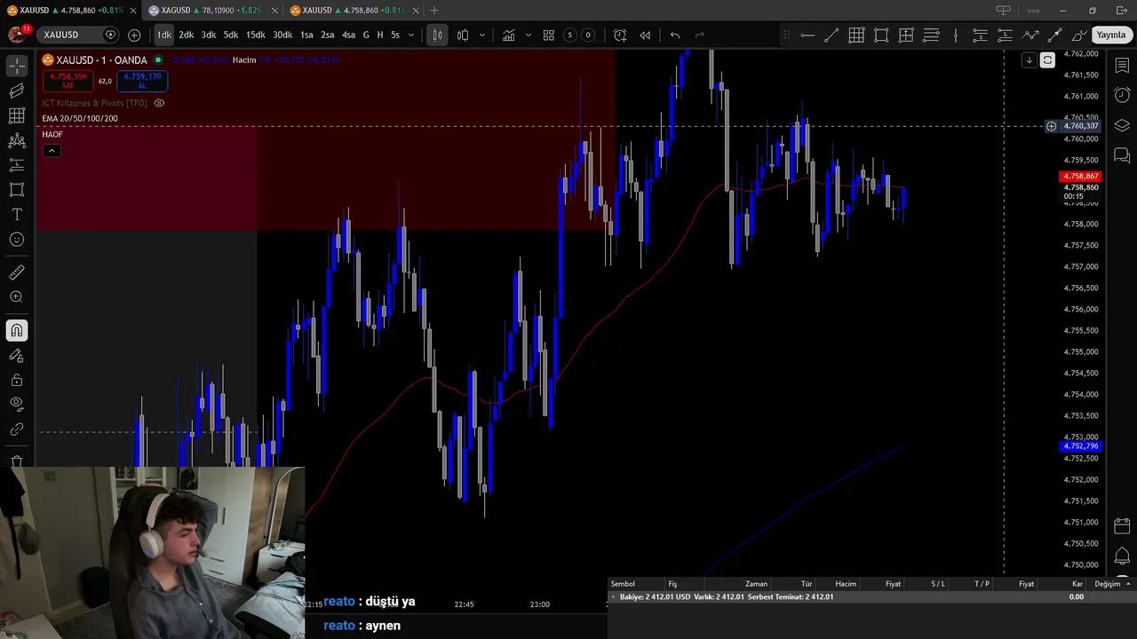Screen dimensions: 1137x639
Task: Click the alarm create alert icon
Action: coord(620,35)
